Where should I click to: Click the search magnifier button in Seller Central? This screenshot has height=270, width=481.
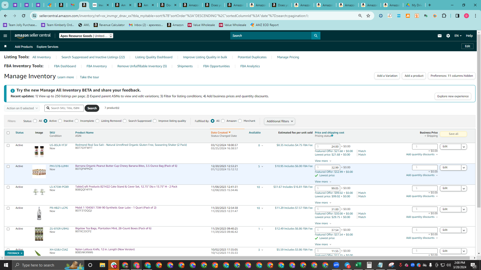[x=316, y=36]
